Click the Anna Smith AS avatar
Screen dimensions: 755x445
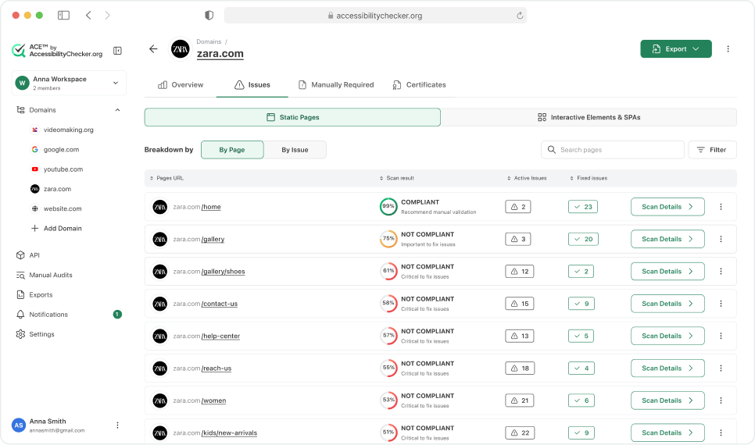click(x=19, y=425)
